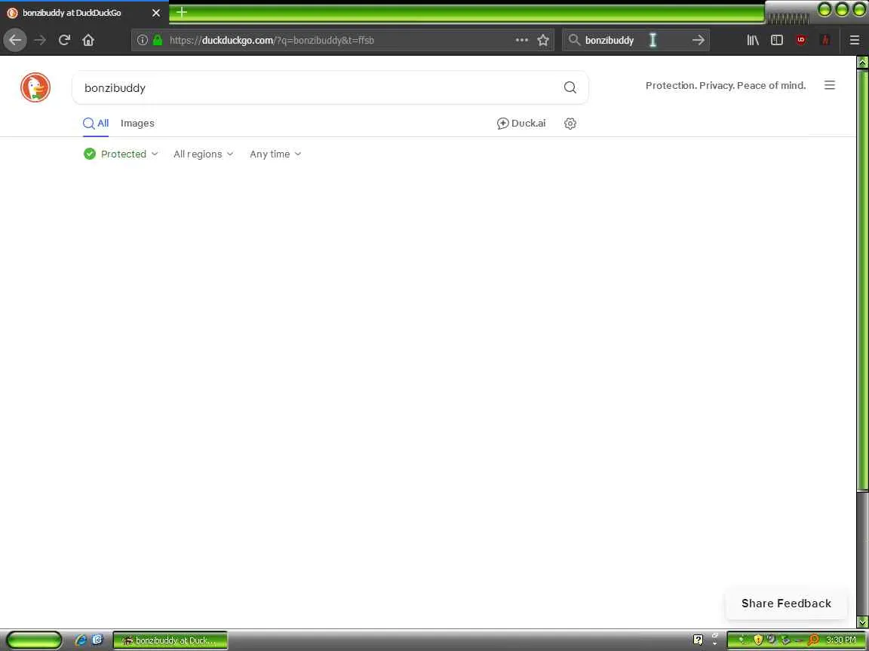Show site information icon in address bar
The width and height of the screenshot is (869, 651).
[143, 40]
